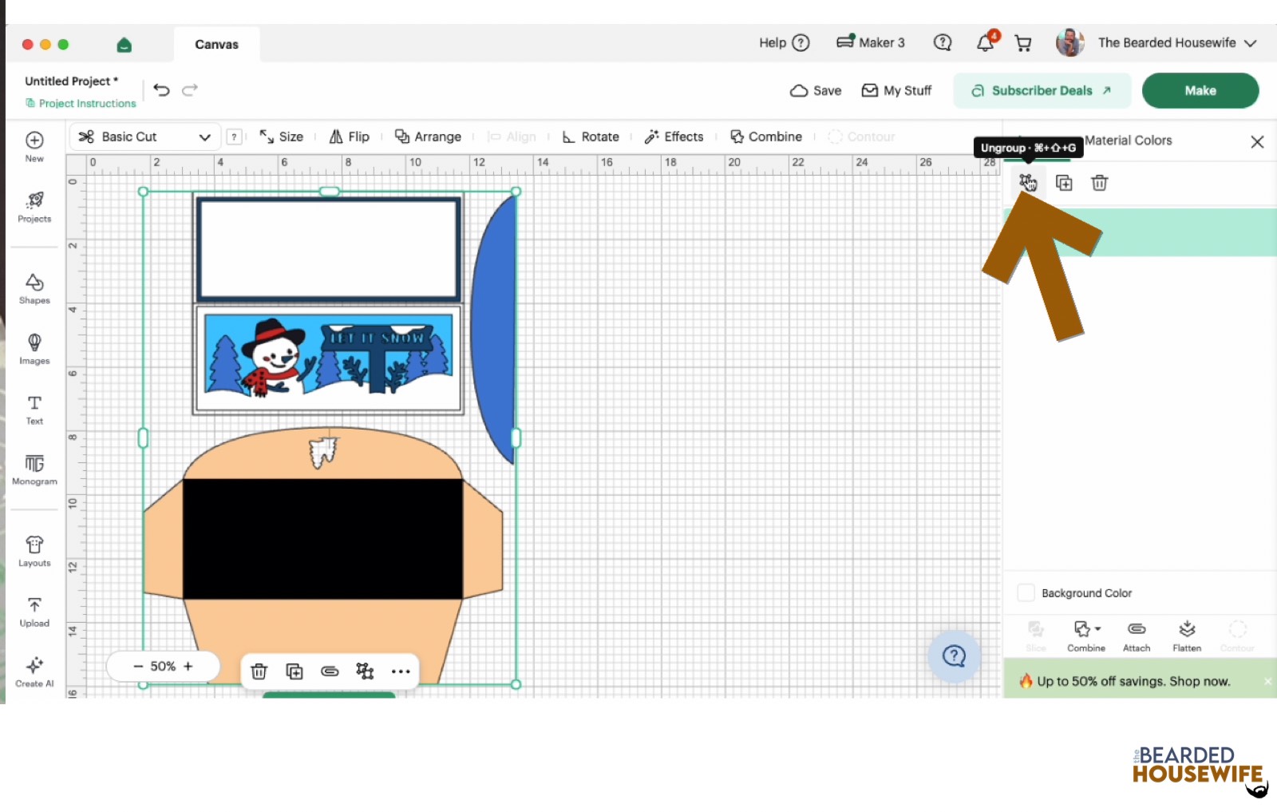The image size is (1277, 812).
Task: Click attach icon in floating canvas toolbar
Action: coord(330,671)
